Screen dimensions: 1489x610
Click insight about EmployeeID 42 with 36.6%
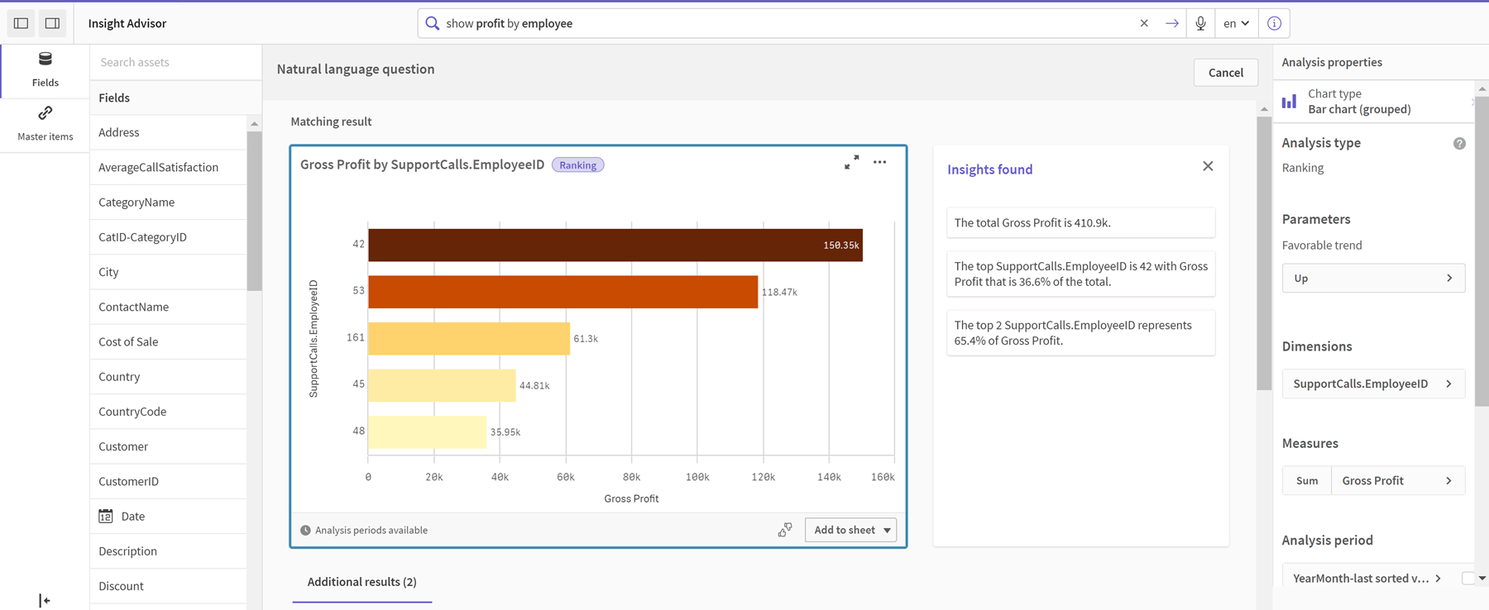1080,274
